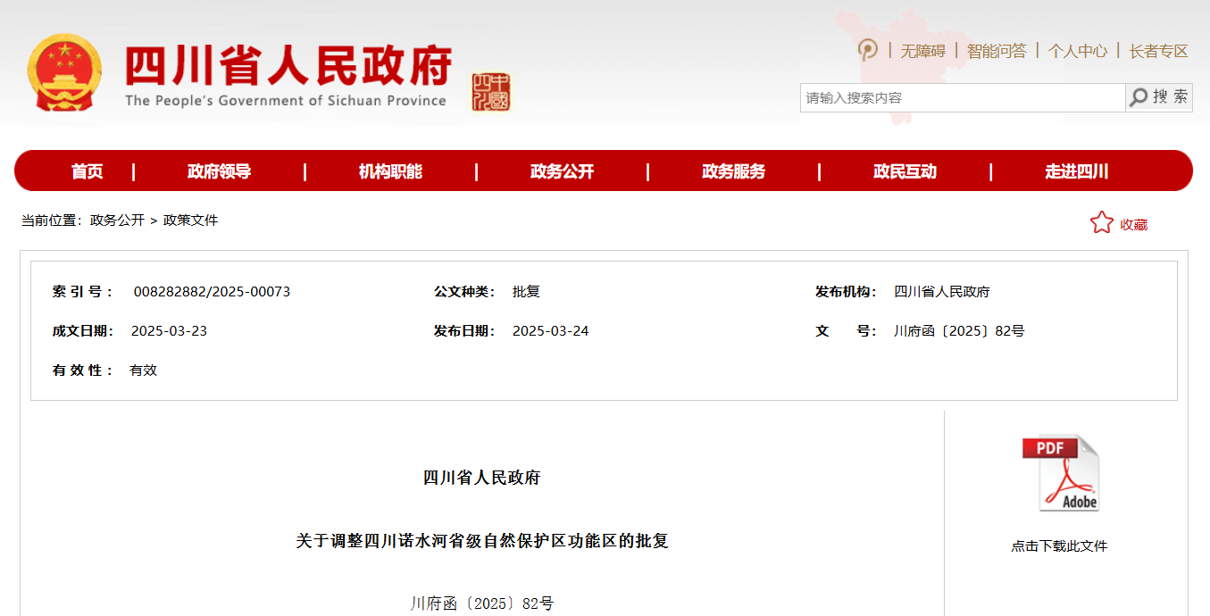Go to 个人中心 at the top
Screen dimensions: 1210x616
1077,51
